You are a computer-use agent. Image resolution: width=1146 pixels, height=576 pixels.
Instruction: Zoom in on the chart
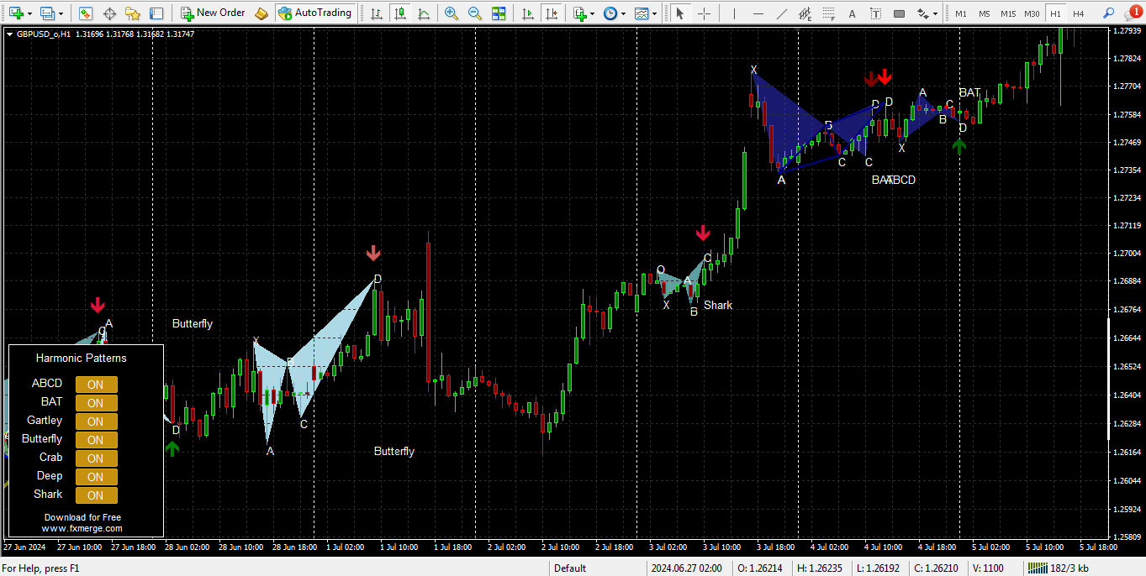tap(452, 13)
